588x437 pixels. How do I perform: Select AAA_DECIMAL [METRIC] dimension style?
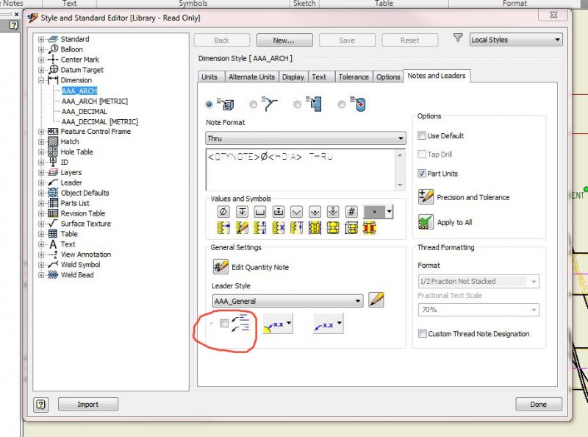coord(100,121)
